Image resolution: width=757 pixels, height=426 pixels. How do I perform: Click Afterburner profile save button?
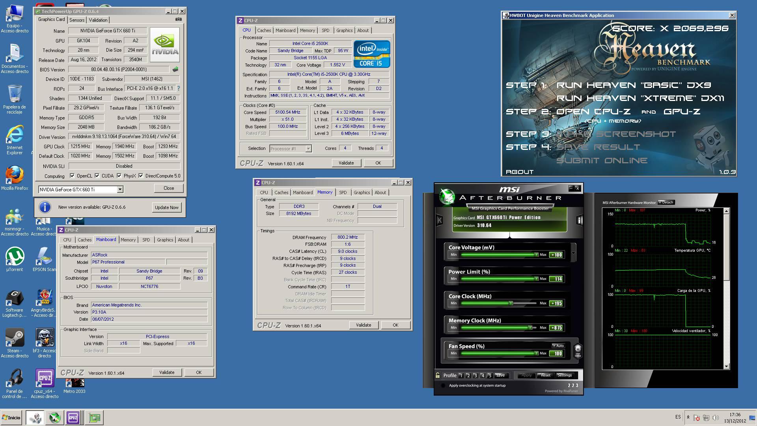click(500, 375)
